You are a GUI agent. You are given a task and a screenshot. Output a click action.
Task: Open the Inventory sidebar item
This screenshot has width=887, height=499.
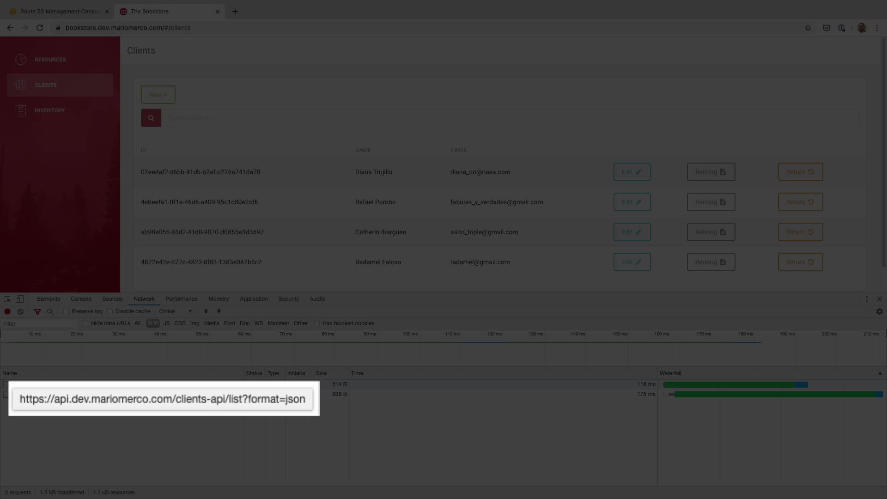(49, 110)
